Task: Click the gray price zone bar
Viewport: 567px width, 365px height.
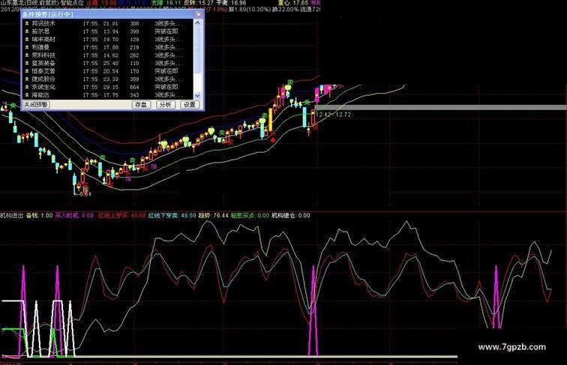Action: click(441, 107)
